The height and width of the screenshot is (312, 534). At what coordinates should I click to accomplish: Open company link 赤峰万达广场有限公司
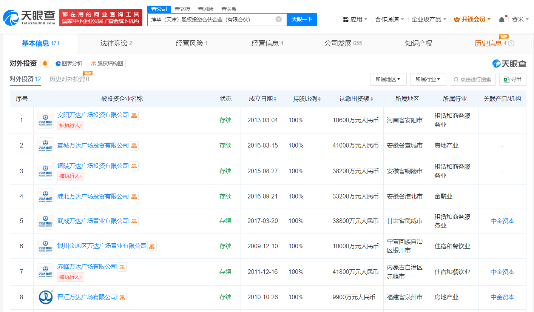87,267
